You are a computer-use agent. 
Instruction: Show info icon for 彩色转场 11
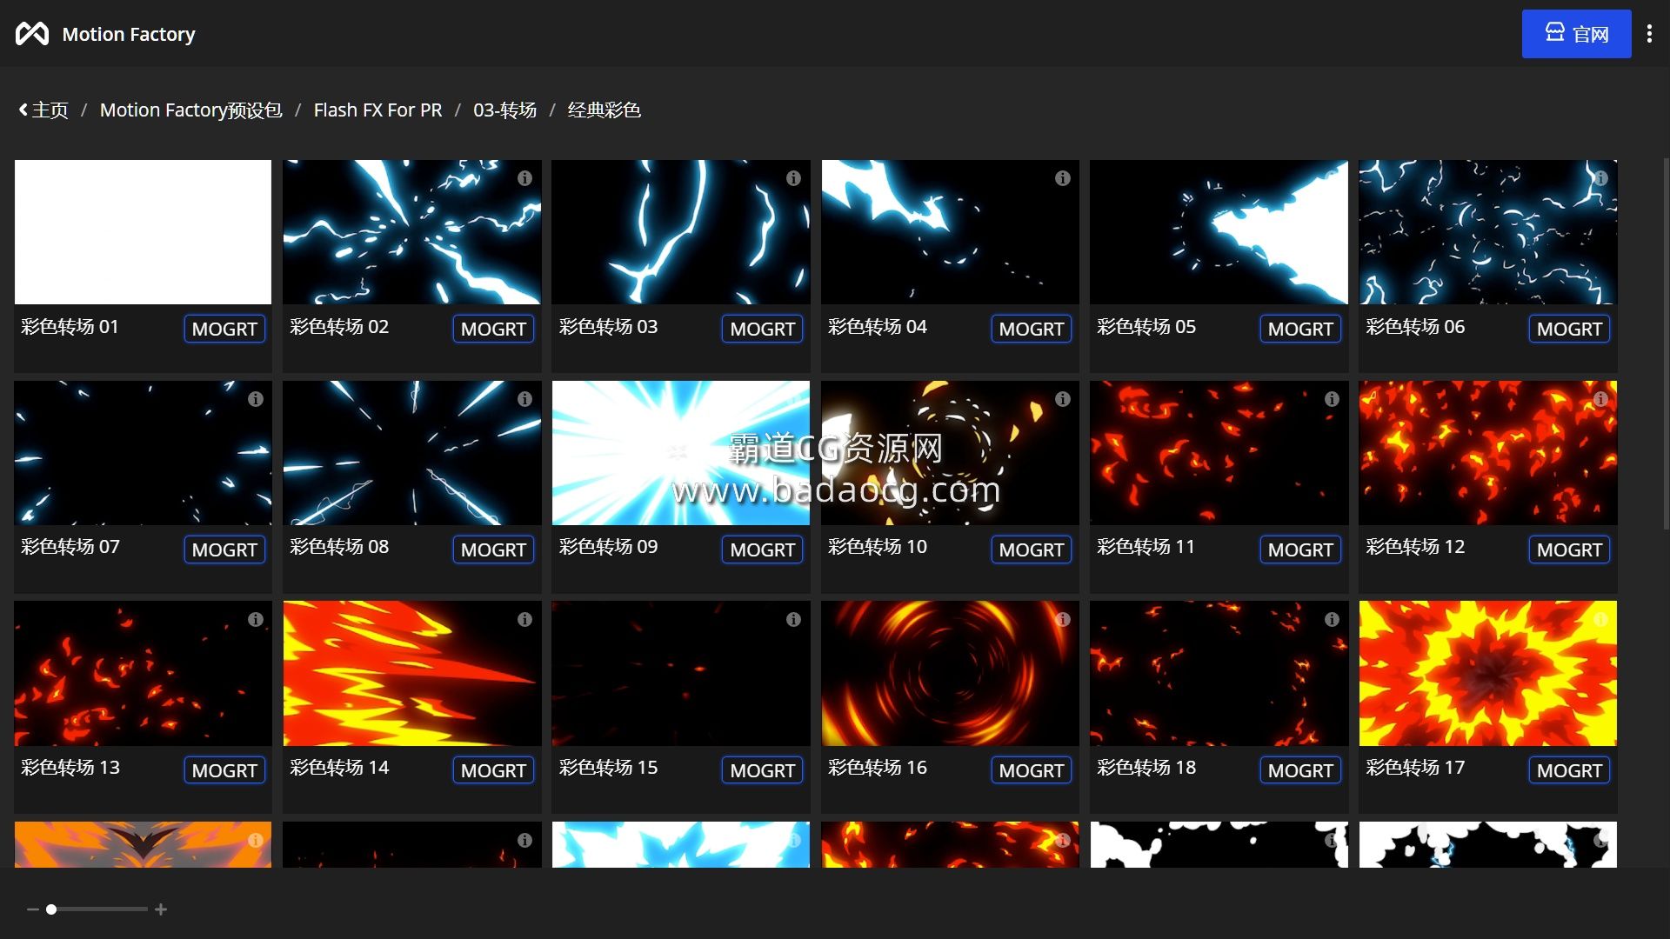click(x=1332, y=399)
